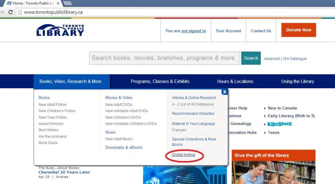This screenshot has width=335, height=184.
Task: Click the library donation photo
Action: (x=274, y=172)
